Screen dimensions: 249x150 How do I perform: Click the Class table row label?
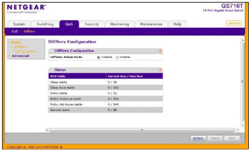click(x=59, y=82)
